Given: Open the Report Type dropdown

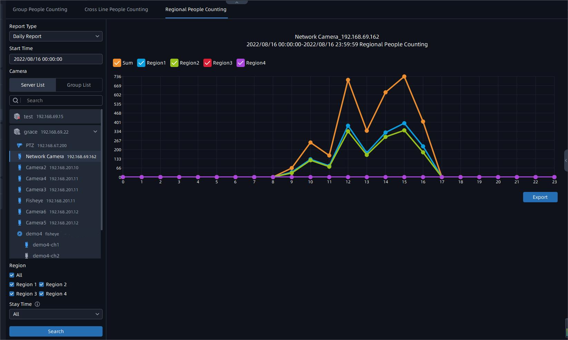Looking at the screenshot, I should (56, 36).
